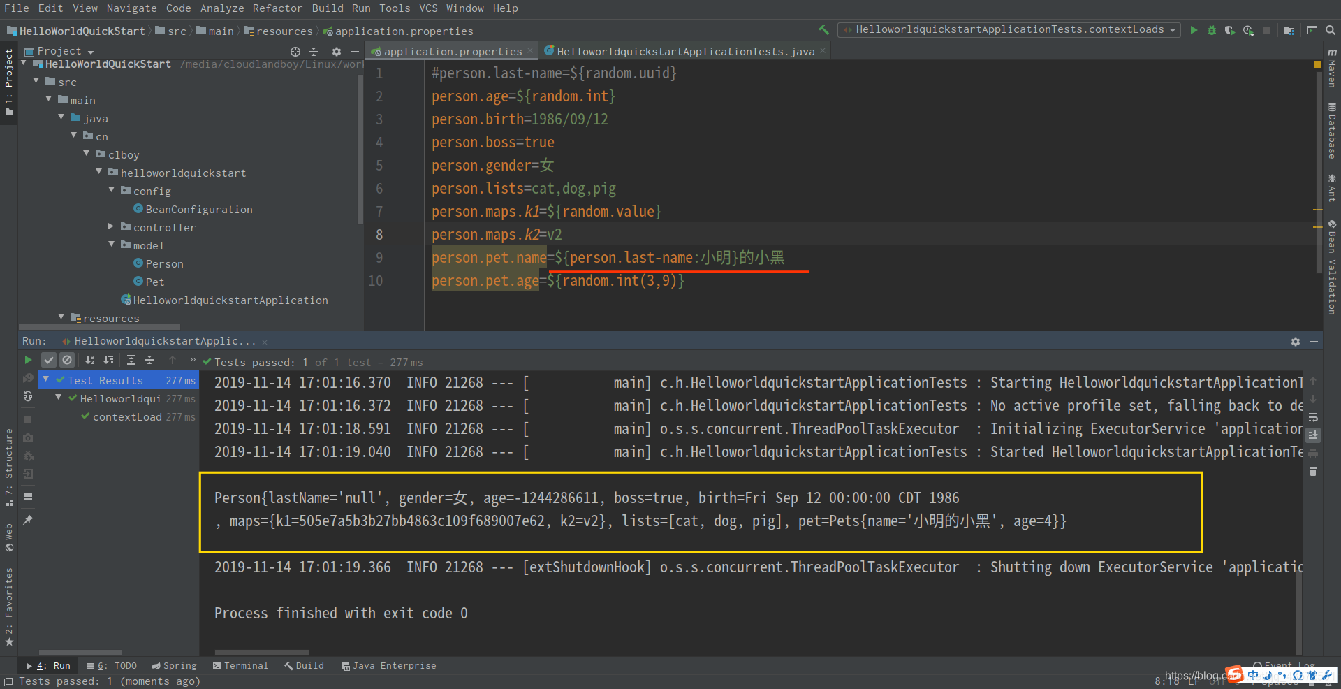Screen dimensions: 1341x689
Task: Pin the Run tab
Action: [28, 520]
